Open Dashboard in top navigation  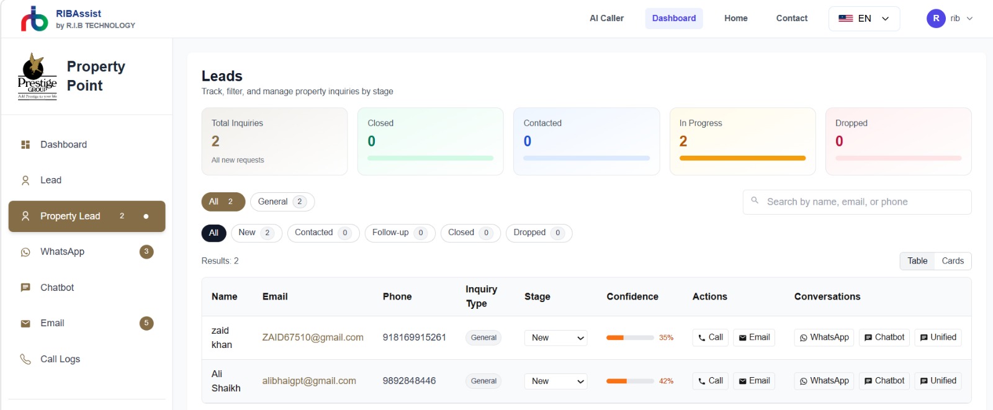674,19
